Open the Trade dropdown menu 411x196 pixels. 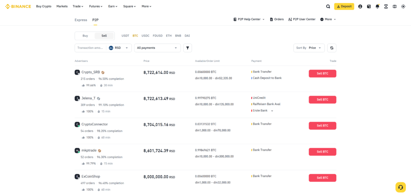click(78, 6)
